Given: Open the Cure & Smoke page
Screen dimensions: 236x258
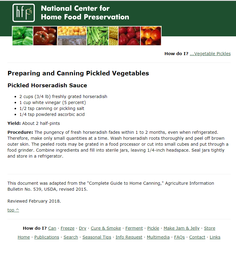Looking at the screenshot, I should point(106,228).
